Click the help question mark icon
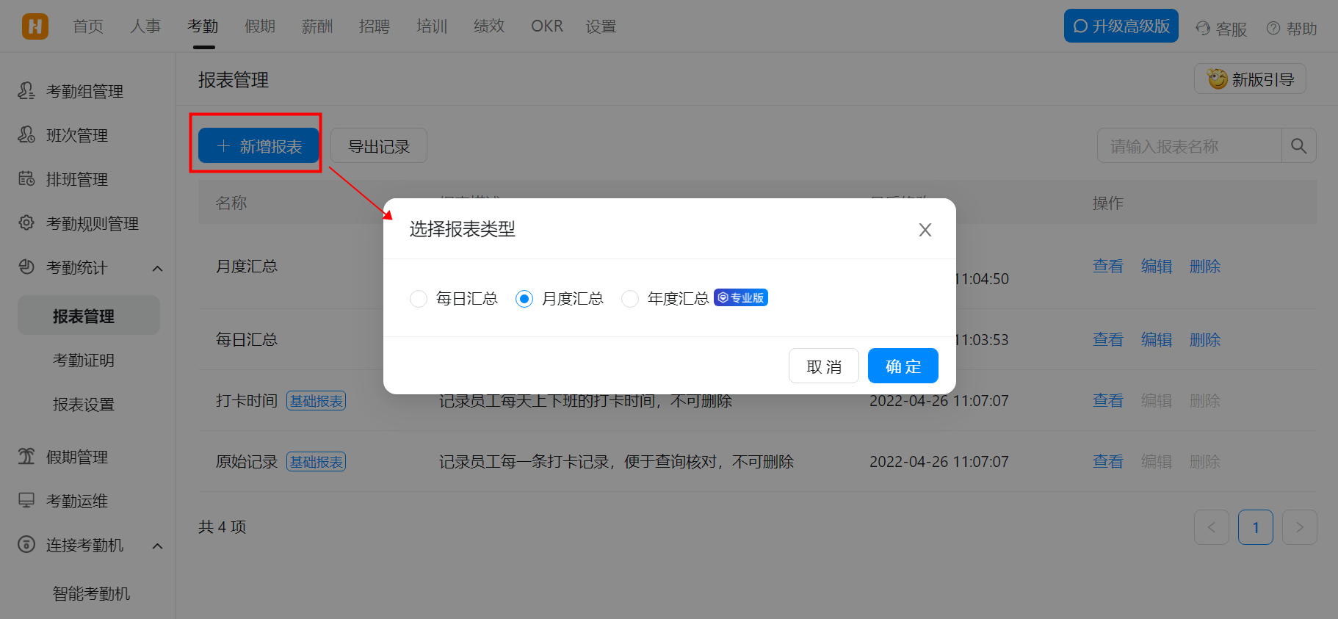 click(x=1273, y=29)
